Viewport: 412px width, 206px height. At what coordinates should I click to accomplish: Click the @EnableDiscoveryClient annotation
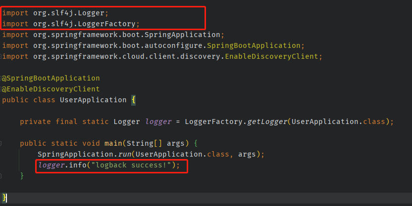(x=51, y=89)
